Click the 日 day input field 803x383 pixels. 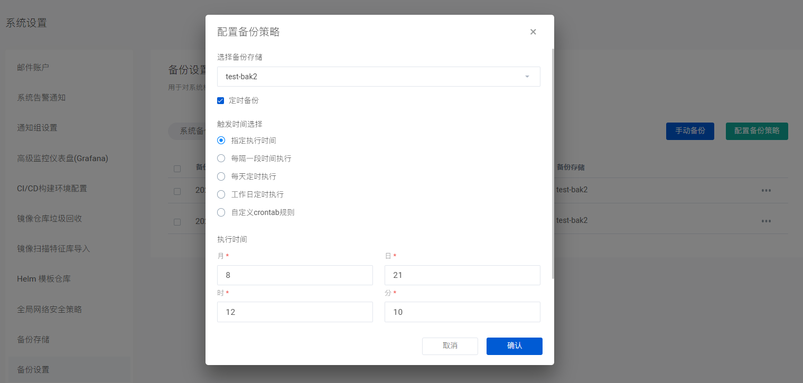tap(462, 275)
